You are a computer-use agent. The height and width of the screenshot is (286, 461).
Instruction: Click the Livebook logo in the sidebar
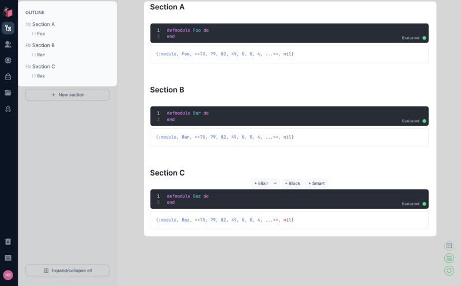pos(8,12)
